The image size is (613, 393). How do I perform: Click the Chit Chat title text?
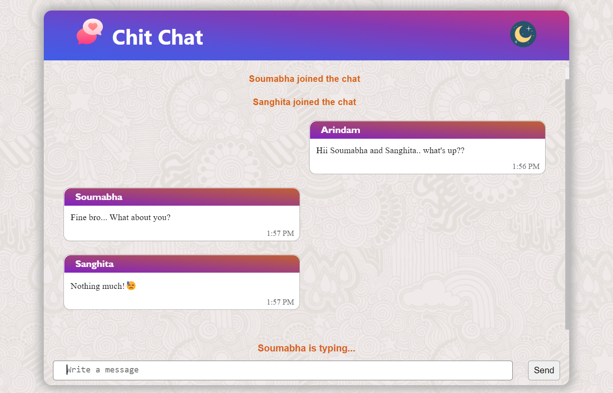coord(157,38)
